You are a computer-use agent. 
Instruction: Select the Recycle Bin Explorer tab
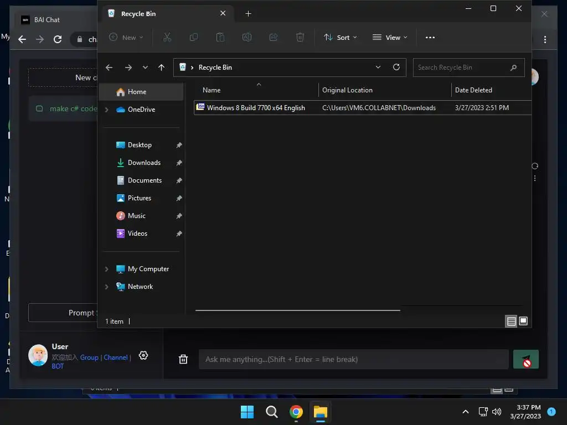click(x=166, y=14)
